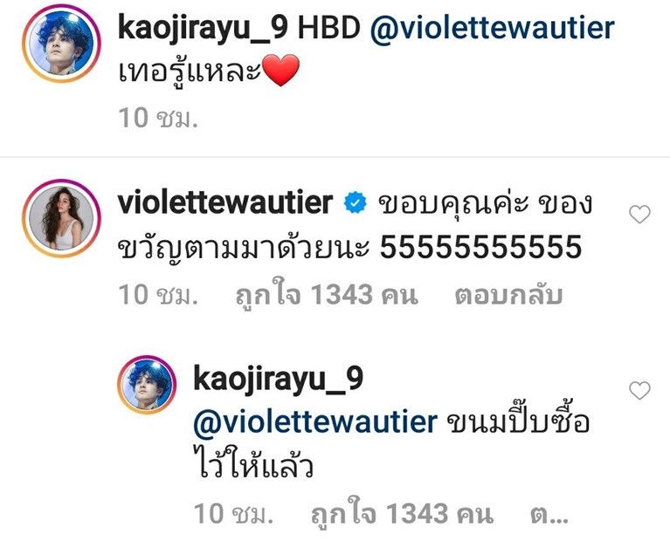
Task: Like violettewautier's comment with heart icon
Action: pos(639,214)
